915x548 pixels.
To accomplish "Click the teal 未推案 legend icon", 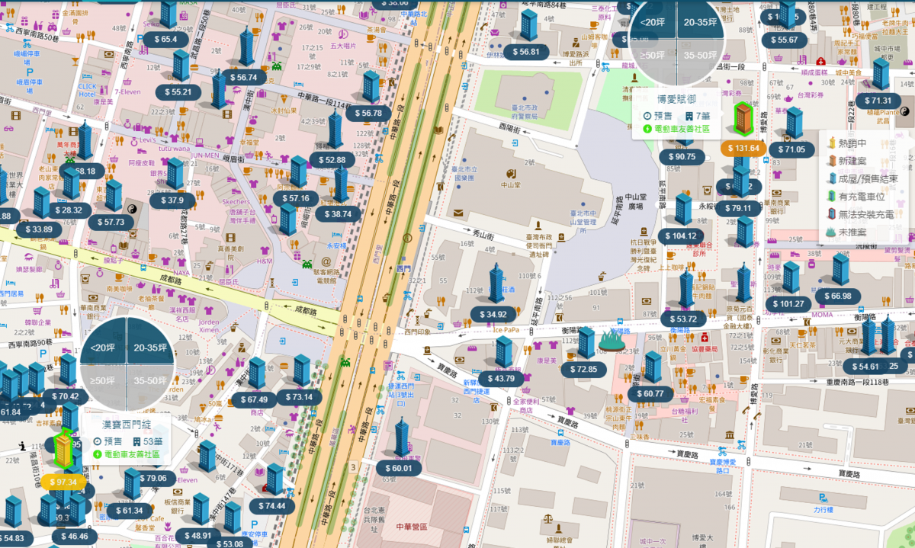I will pos(830,232).
